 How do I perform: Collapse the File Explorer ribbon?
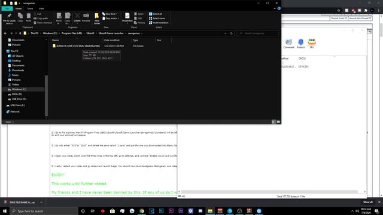point(275,8)
